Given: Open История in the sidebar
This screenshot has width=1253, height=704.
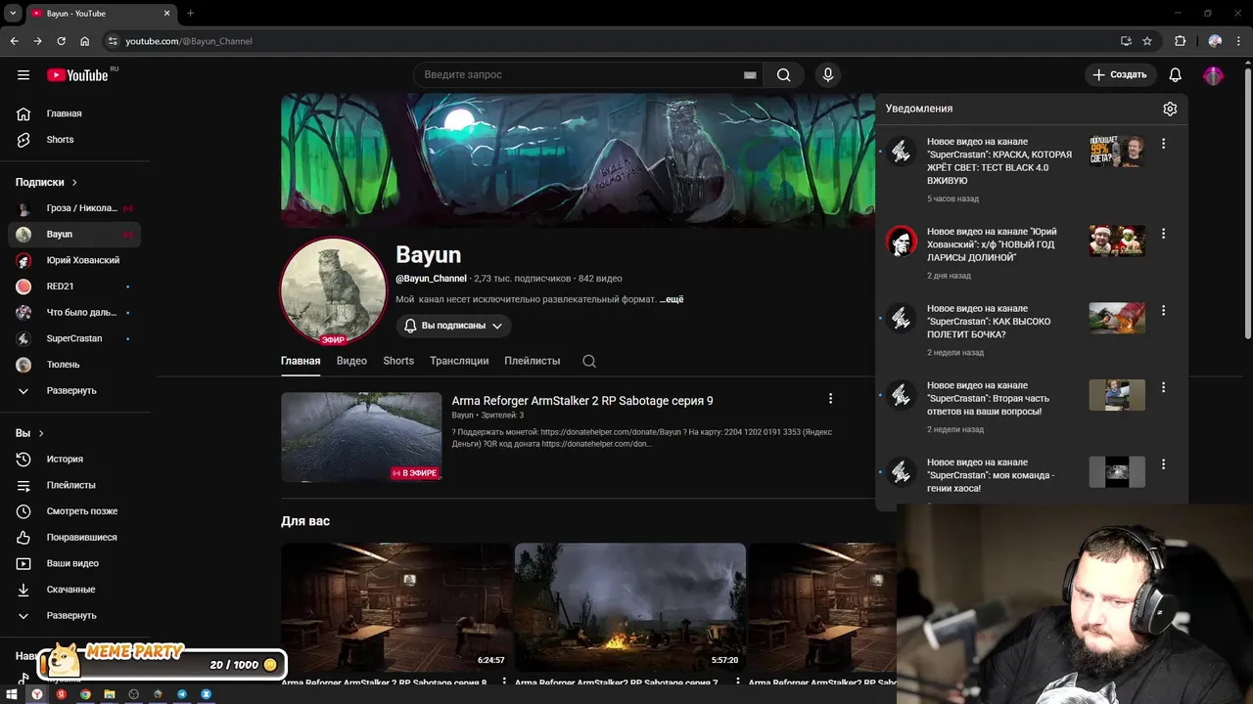Looking at the screenshot, I should (74, 459).
